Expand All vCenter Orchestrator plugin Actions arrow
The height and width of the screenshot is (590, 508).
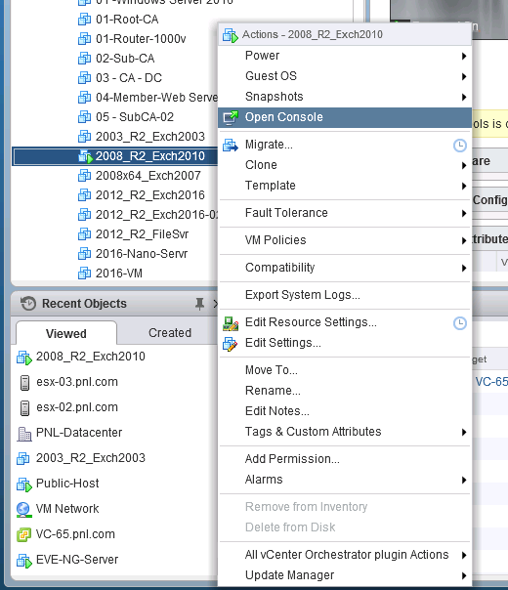tap(464, 556)
